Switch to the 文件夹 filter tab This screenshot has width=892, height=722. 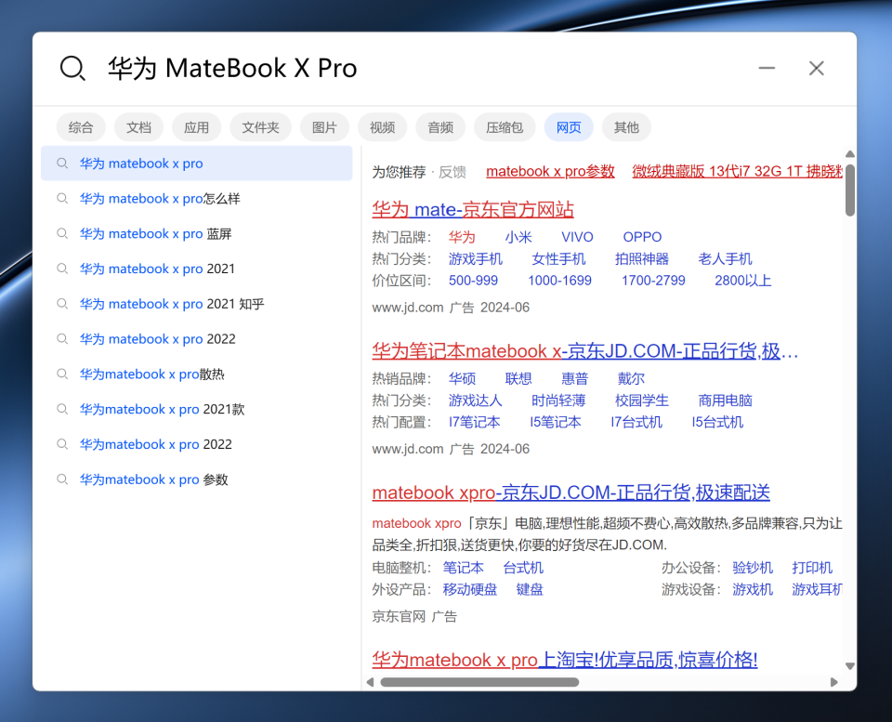260,127
